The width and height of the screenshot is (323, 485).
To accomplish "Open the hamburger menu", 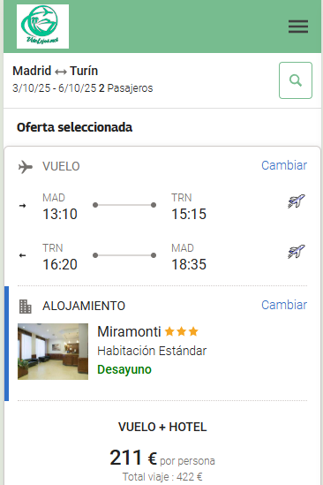I will point(298,27).
